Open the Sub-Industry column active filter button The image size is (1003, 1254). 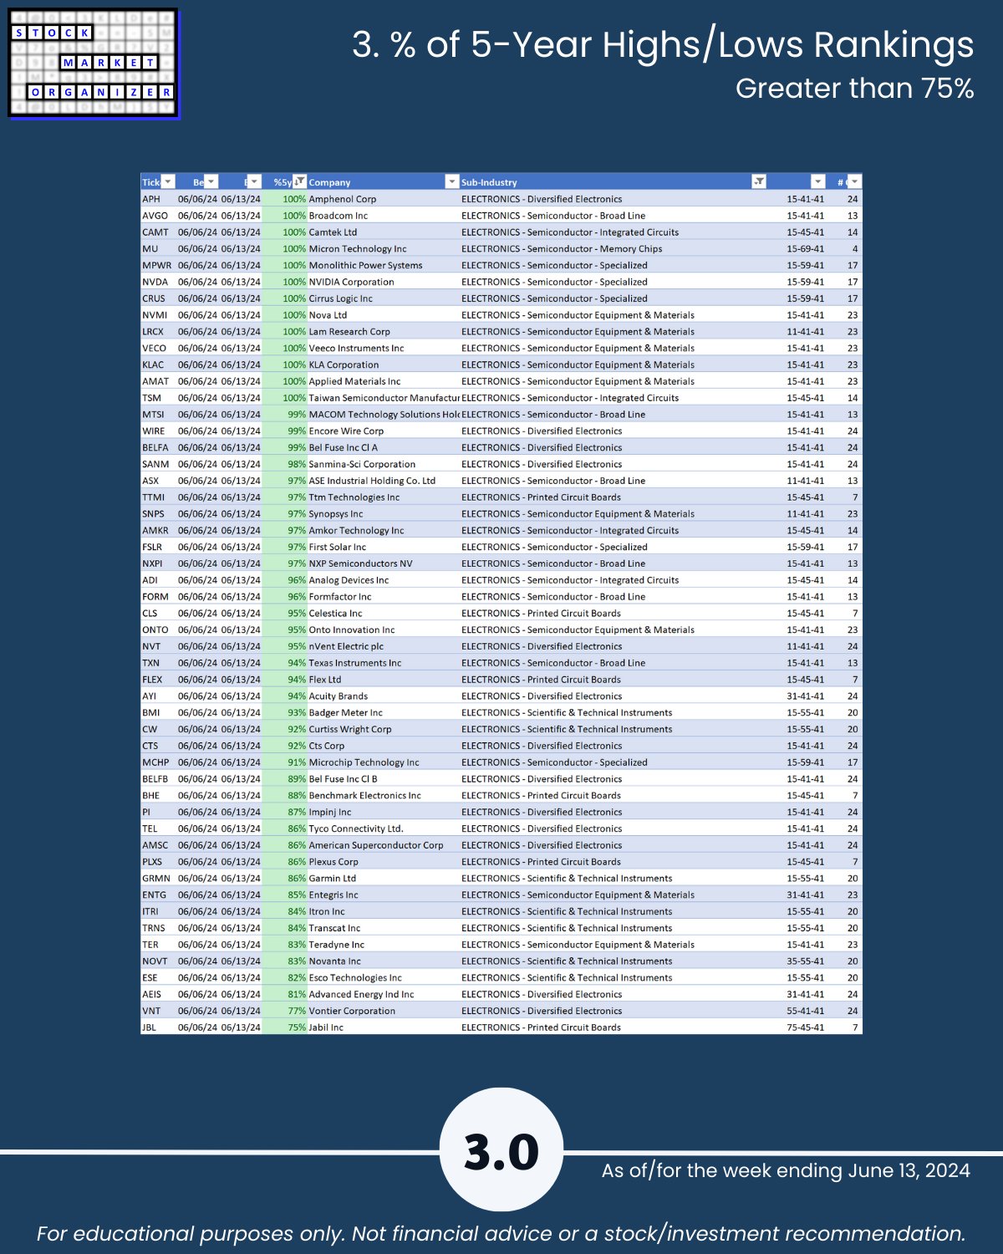tap(759, 181)
